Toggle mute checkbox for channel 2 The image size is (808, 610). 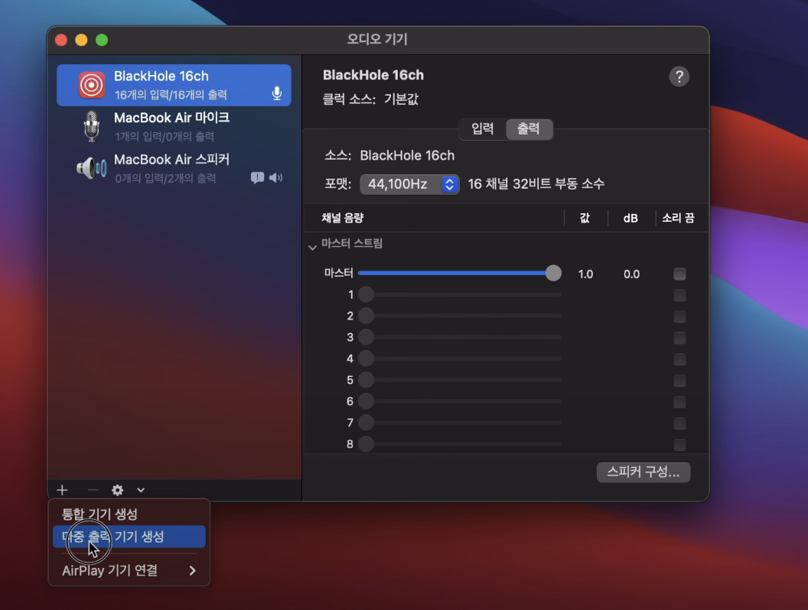pos(679,316)
